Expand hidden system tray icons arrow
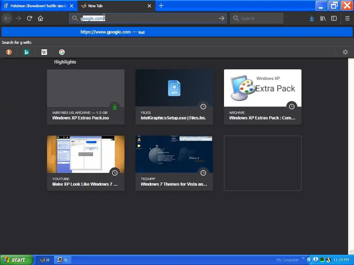This screenshot has height=265, width=354. click(x=309, y=260)
